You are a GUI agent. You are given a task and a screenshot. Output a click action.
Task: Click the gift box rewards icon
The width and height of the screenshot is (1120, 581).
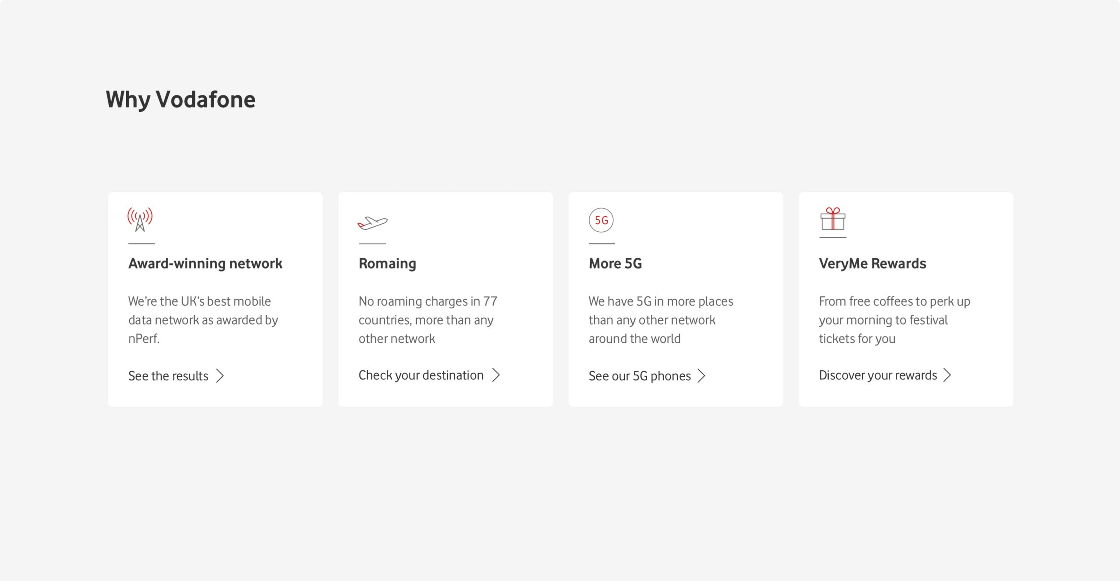coord(833,219)
